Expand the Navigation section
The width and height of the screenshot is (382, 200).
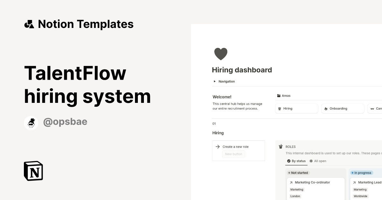point(215,81)
